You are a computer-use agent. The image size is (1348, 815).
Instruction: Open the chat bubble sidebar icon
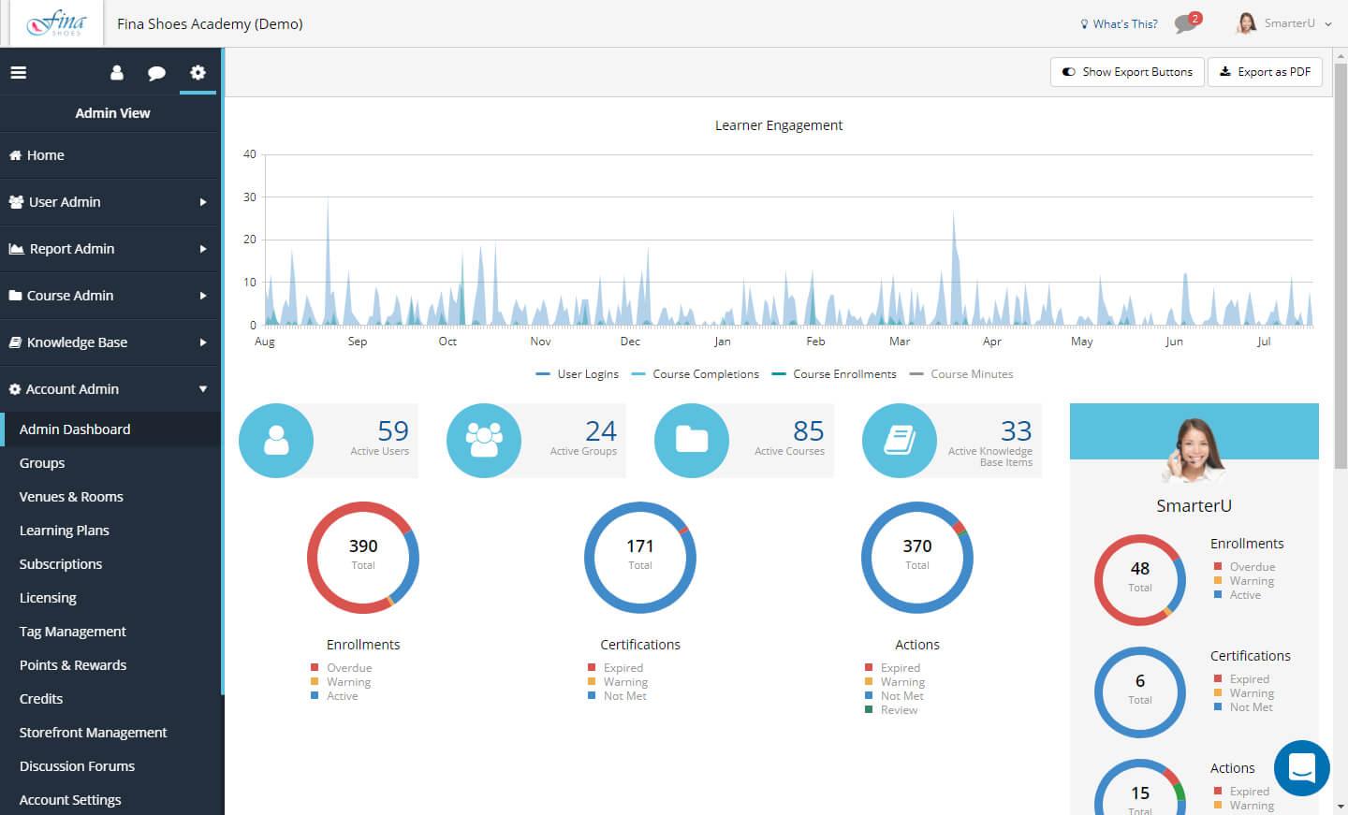click(156, 73)
